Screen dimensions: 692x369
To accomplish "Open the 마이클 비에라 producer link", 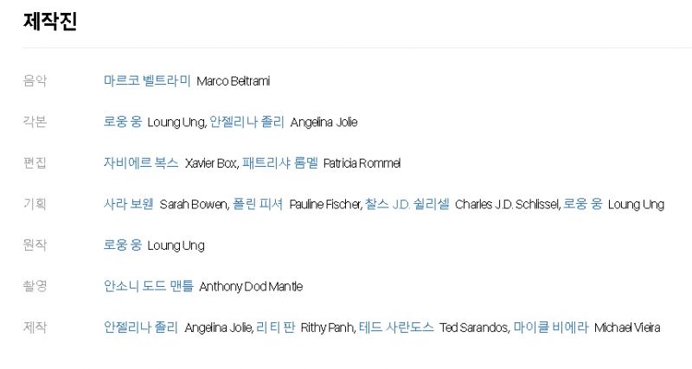I will click(551, 328).
